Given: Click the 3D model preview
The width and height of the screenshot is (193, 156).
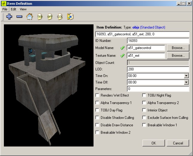Looking at the screenshot, I should click(x=49, y=85).
